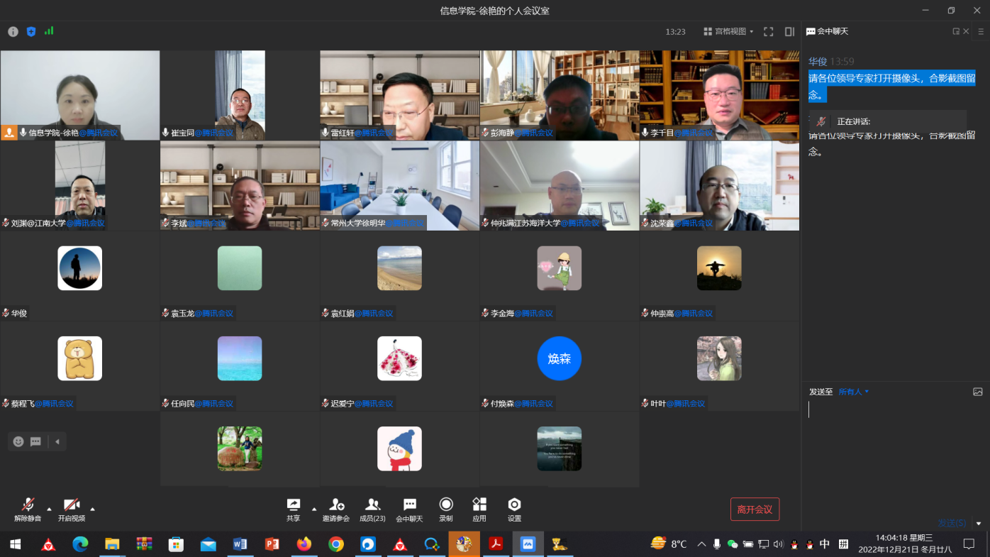The height and width of the screenshot is (557, 990).
Task: Open Firefox from the Windows taskbar
Action: (304, 544)
